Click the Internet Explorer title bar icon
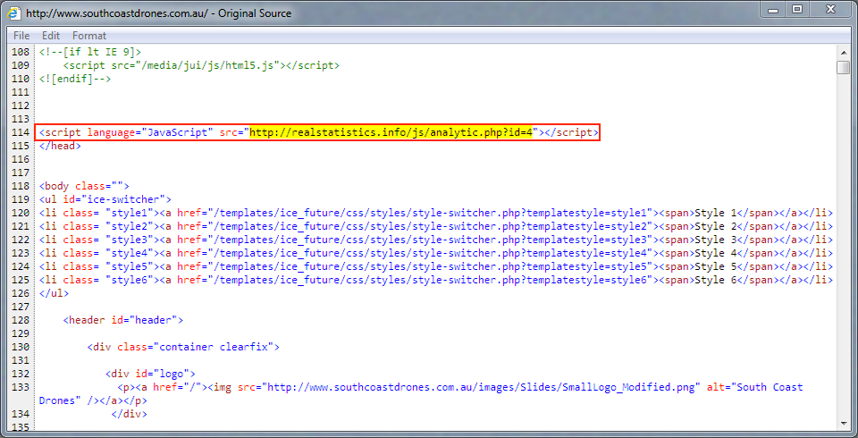Image resolution: width=858 pixels, height=438 pixels. click(x=14, y=13)
